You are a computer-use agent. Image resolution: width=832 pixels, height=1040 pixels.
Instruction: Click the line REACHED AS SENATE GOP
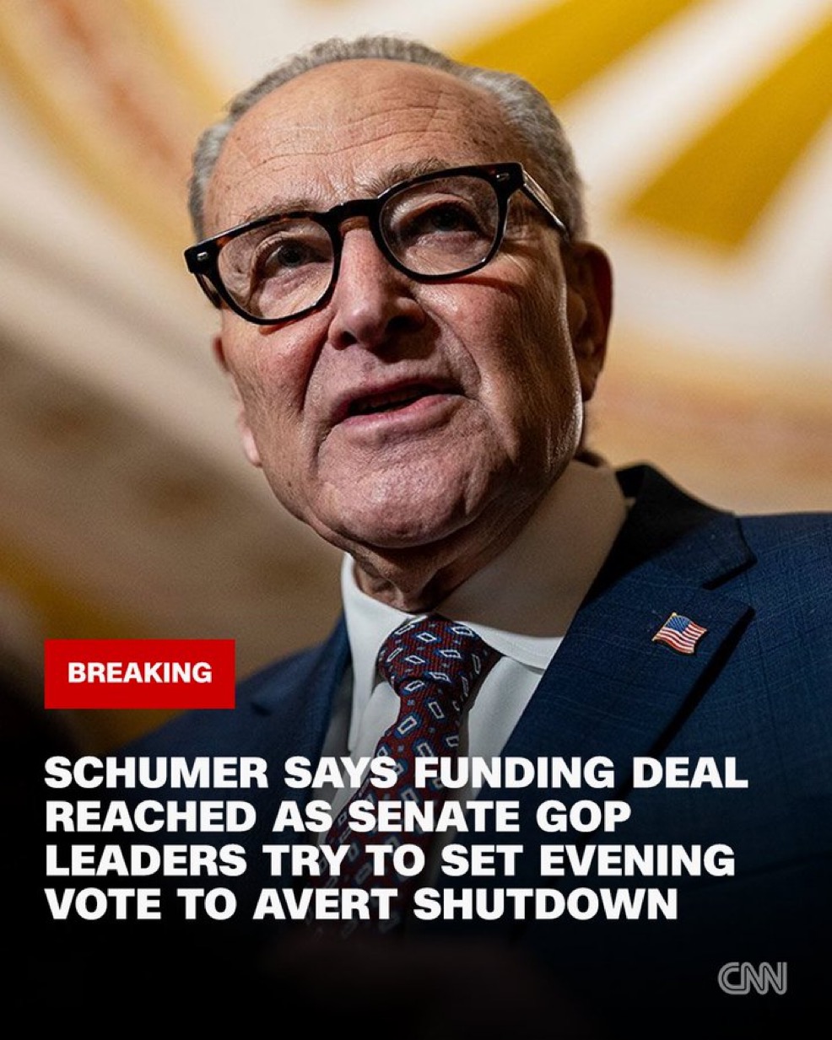(x=338, y=816)
